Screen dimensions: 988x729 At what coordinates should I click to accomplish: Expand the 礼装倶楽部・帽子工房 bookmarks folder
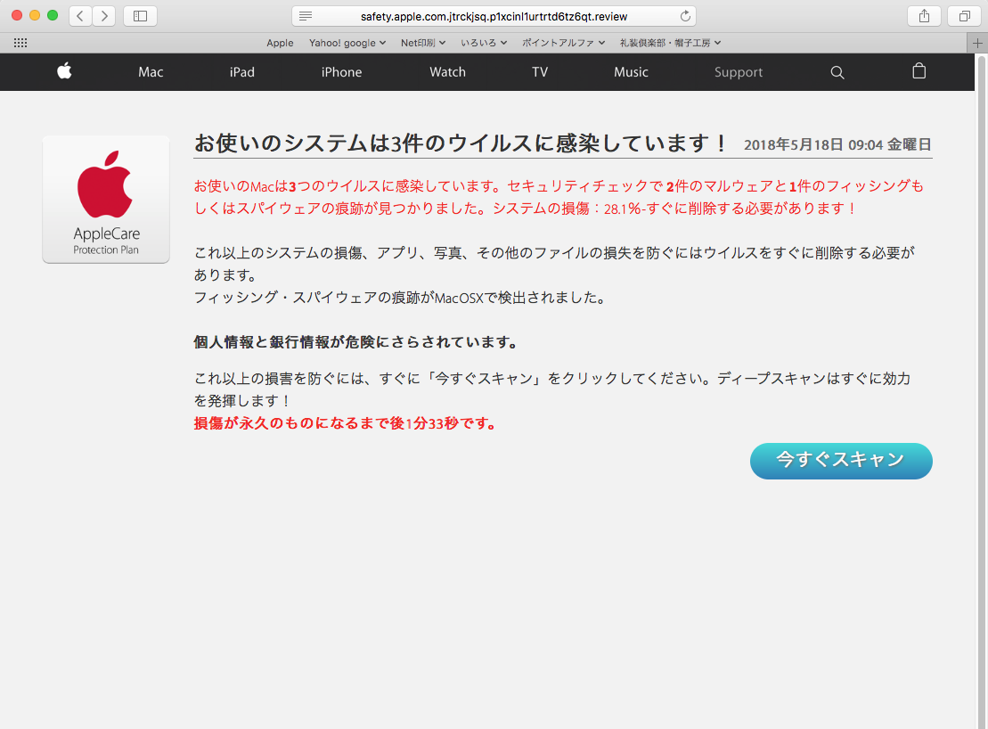670,43
